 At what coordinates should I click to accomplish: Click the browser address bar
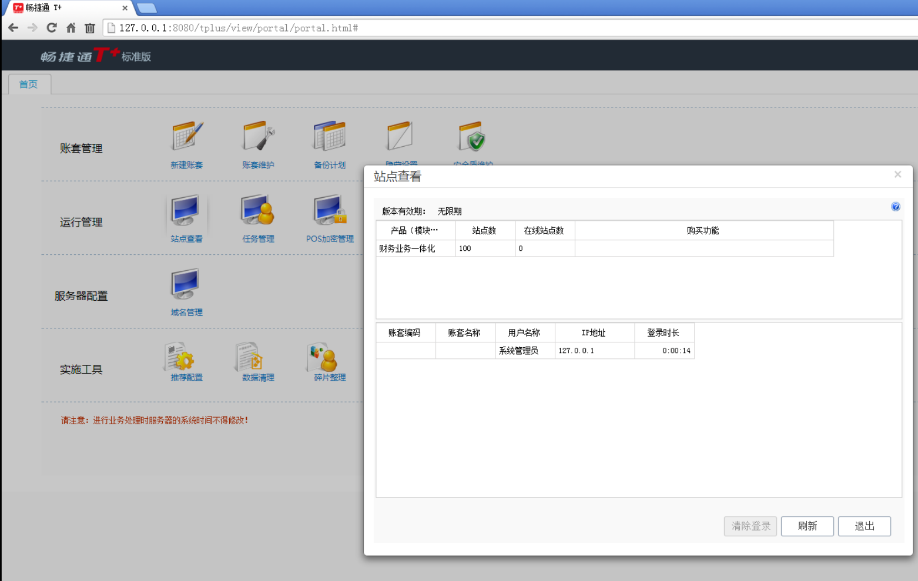click(498, 28)
